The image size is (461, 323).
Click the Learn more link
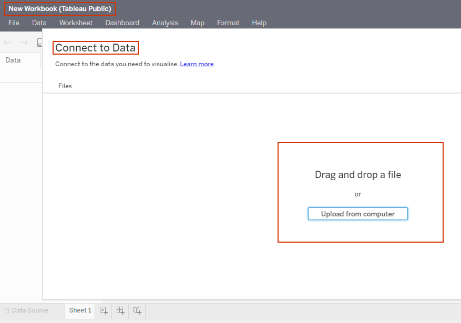coord(197,64)
